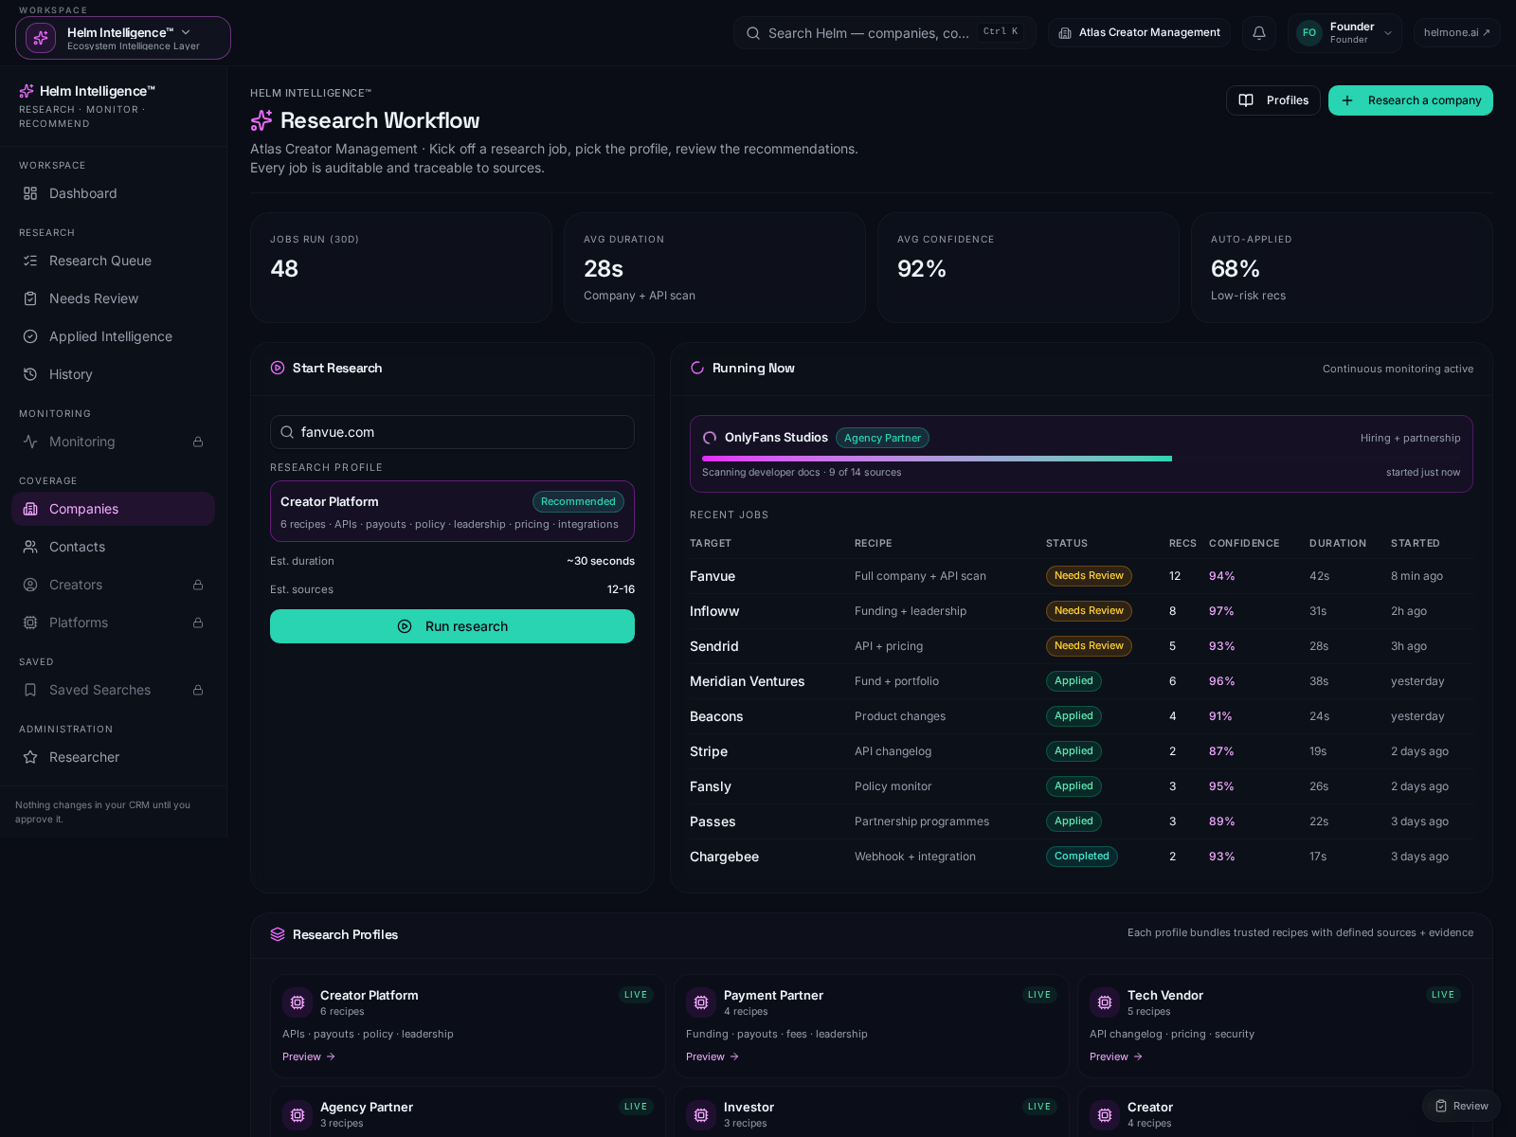The width and height of the screenshot is (1516, 1137).
Task: Preview the Creator Platform profile
Action: [x=309, y=1056]
